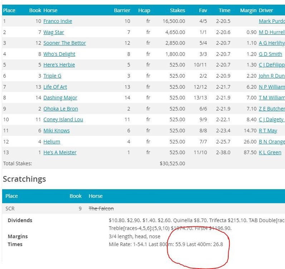Screen dimensions: 285x269
Task: View the Life Of Art horse page
Action: pyautogui.click(x=55, y=87)
